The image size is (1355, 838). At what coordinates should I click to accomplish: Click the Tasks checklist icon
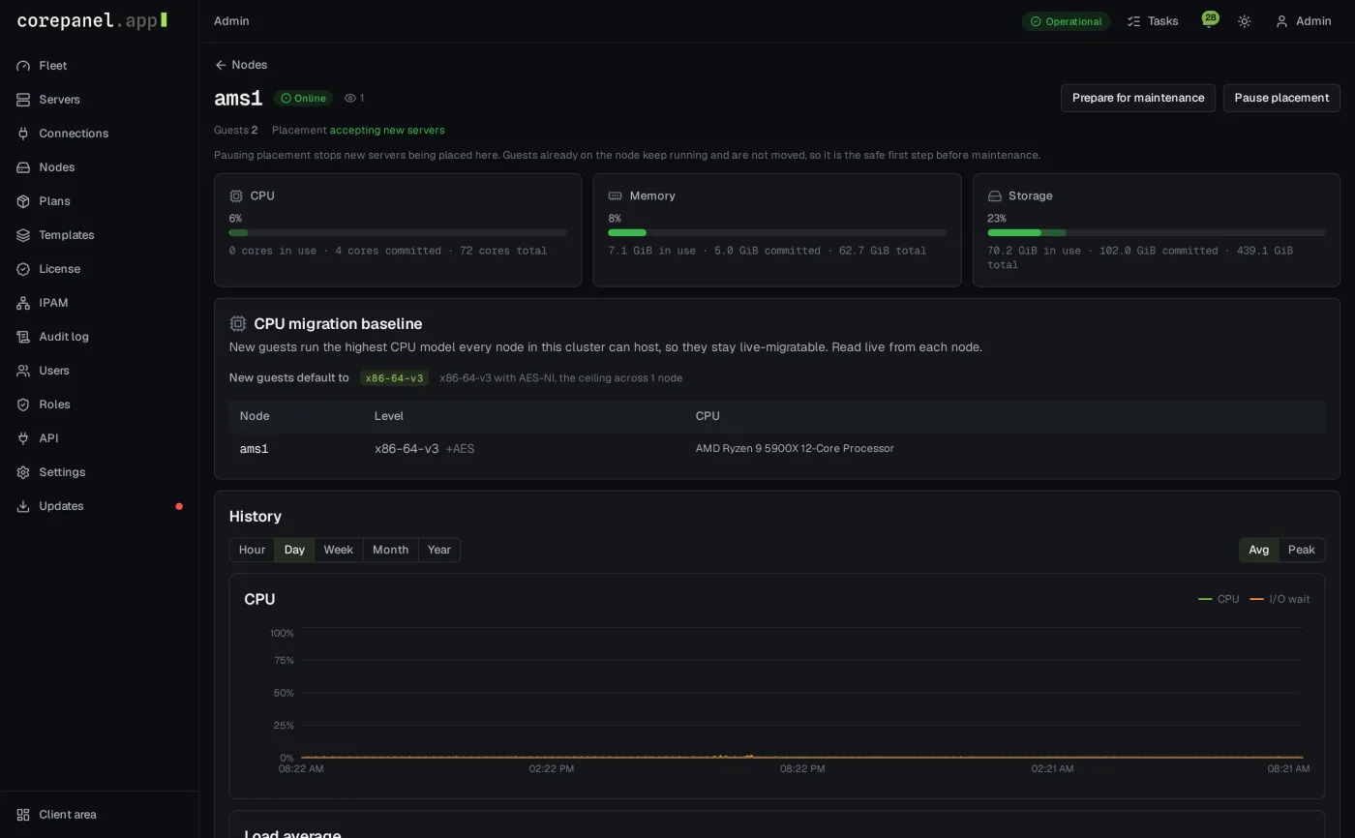pos(1134,21)
